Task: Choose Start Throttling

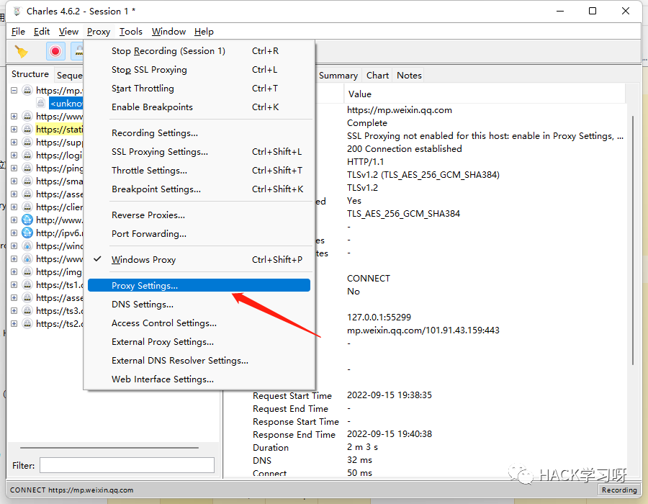Action: point(199,88)
